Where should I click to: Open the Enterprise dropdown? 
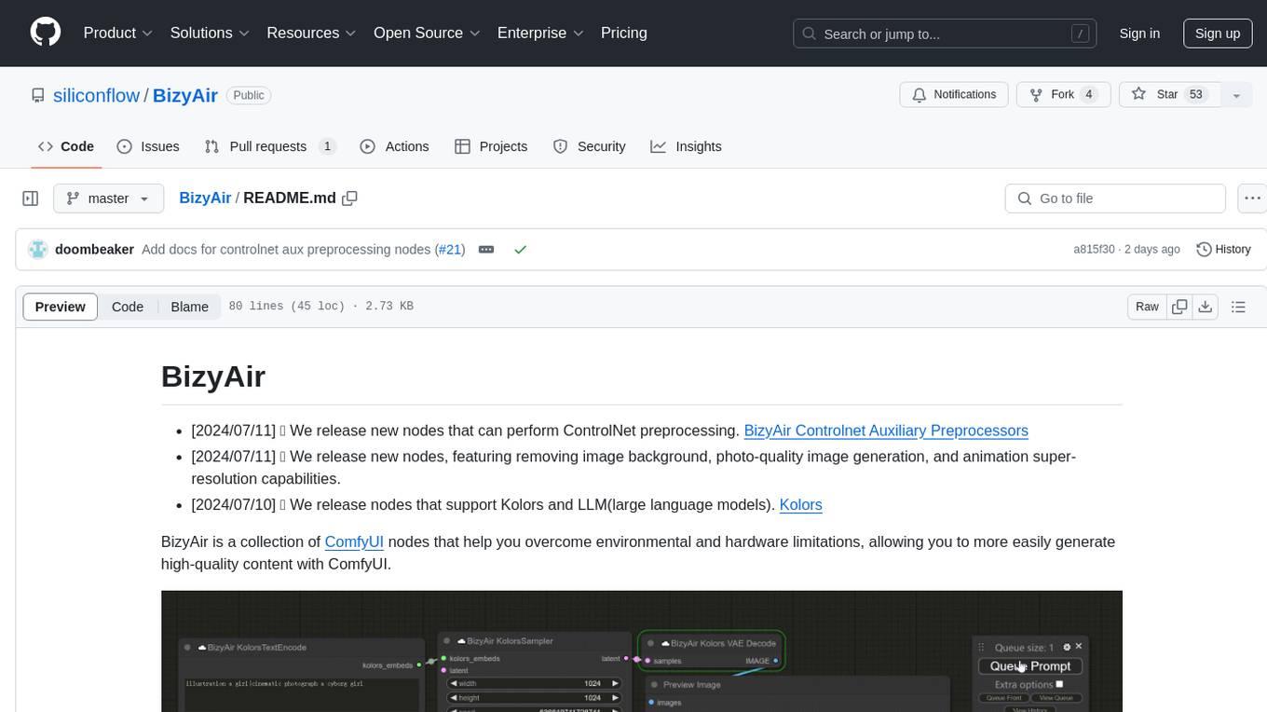pos(540,33)
